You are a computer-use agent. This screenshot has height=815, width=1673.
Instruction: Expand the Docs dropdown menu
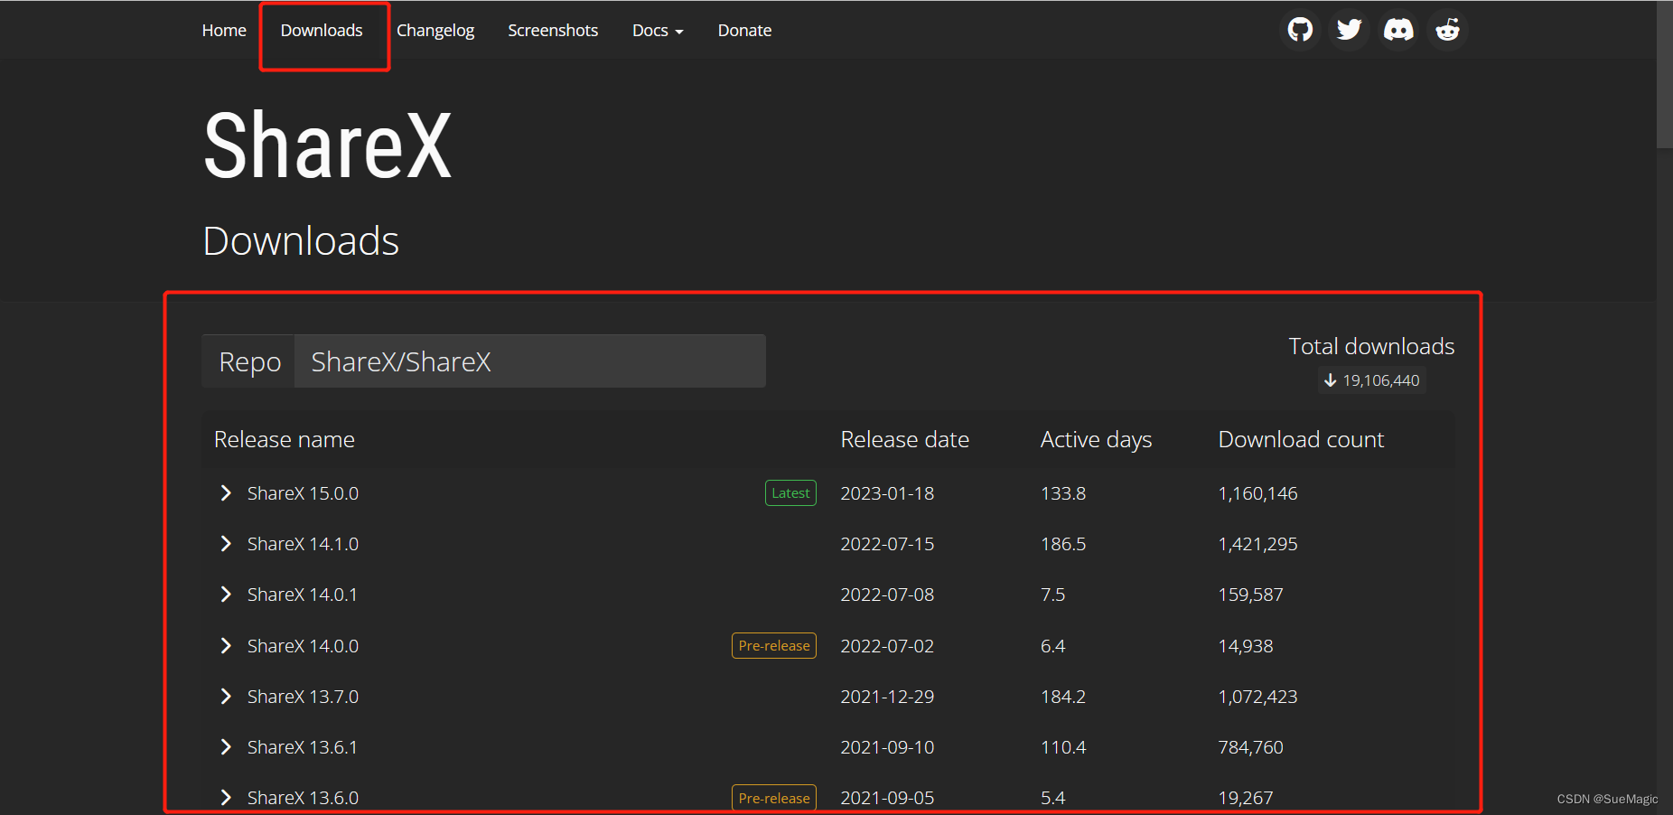pyautogui.click(x=658, y=31)
